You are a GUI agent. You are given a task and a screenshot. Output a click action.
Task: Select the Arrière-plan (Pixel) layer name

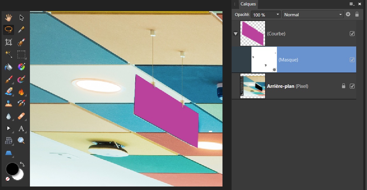(x=287, y=86)
